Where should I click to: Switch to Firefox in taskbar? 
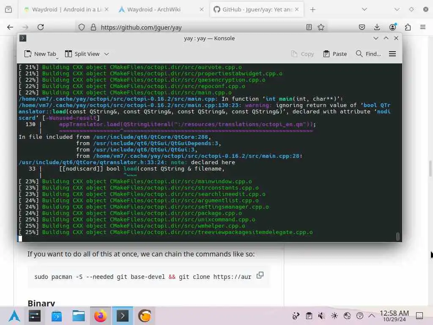click(x=101, y=316)
